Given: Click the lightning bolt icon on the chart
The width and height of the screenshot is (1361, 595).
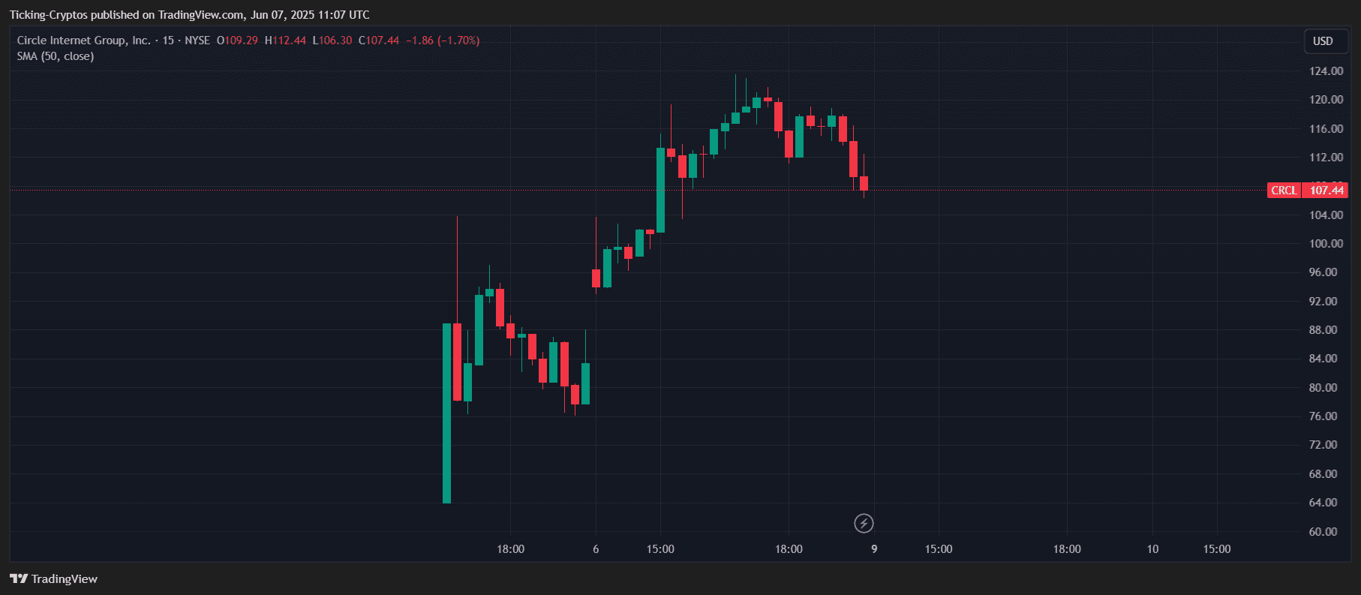Looking at the screenshot, I should 864,523.
